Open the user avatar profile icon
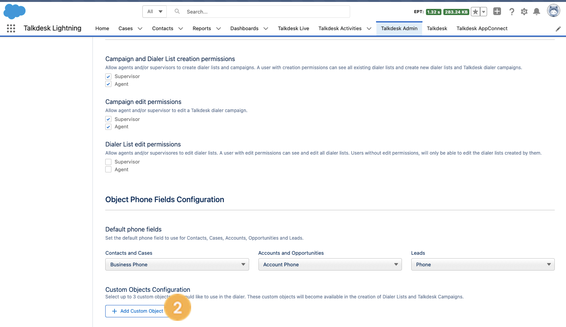The image size is (566, 327). coord(553,10)
